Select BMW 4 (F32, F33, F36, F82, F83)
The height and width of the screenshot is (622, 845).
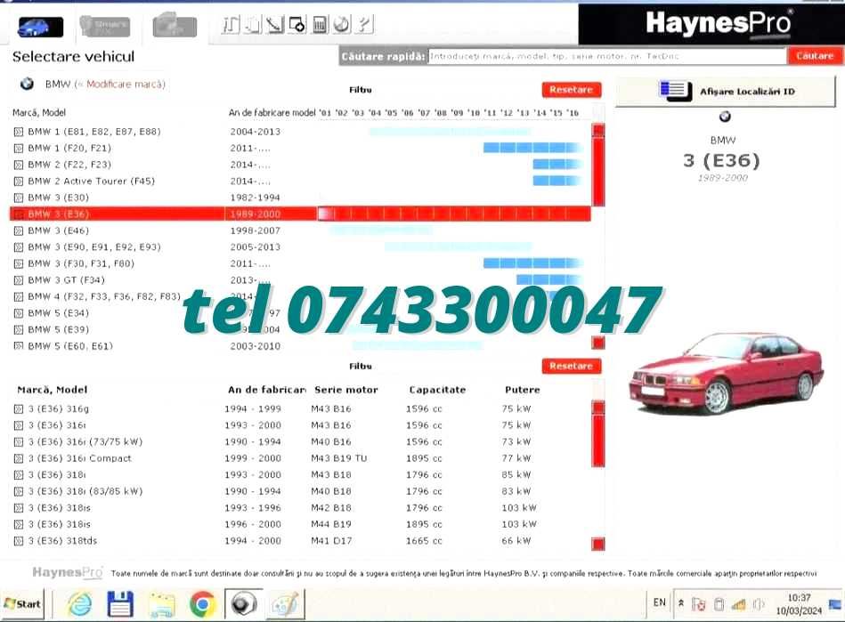pyautogui.click(x=104, y=296)
